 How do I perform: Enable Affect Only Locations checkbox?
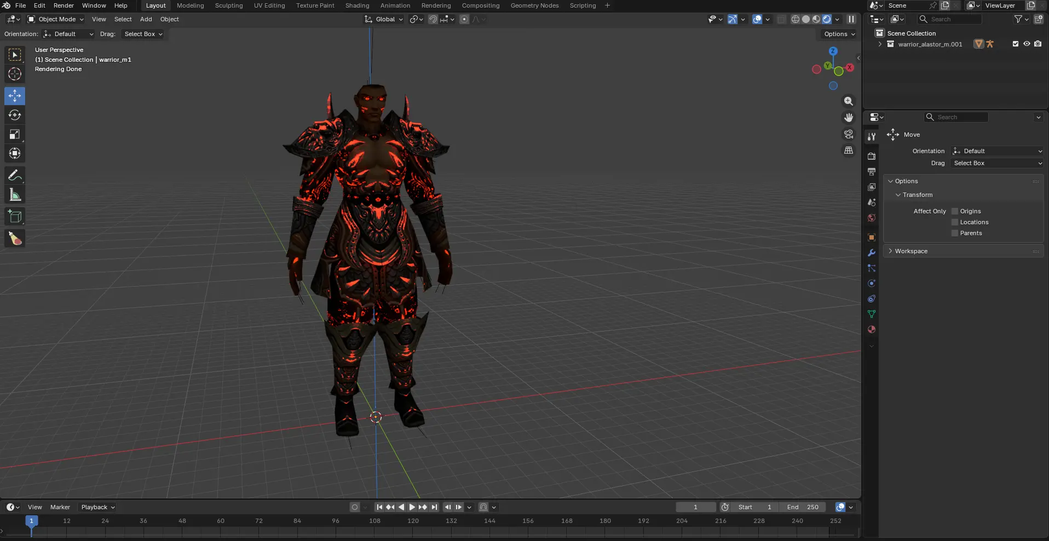[955, 222]
